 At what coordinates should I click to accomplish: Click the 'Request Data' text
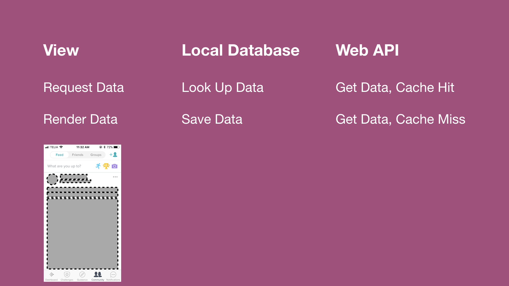(x=84, y=88)
